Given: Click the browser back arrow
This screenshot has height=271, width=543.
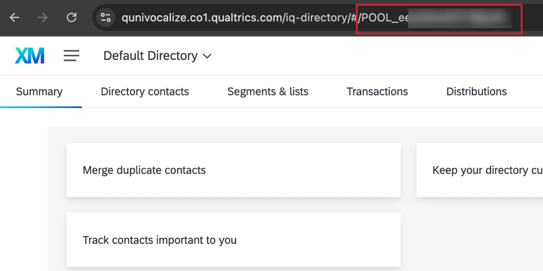Looking at the screenshot, I should (x=14, y=18).
